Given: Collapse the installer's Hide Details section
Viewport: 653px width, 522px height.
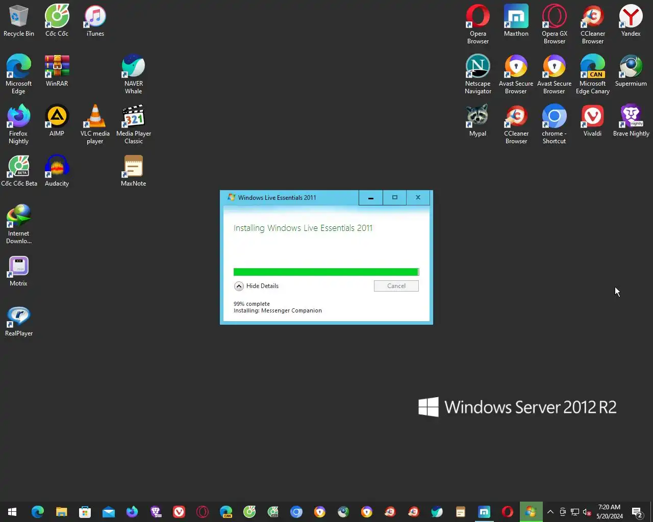Looking at the screenshot, I should [x=257, y=286].
